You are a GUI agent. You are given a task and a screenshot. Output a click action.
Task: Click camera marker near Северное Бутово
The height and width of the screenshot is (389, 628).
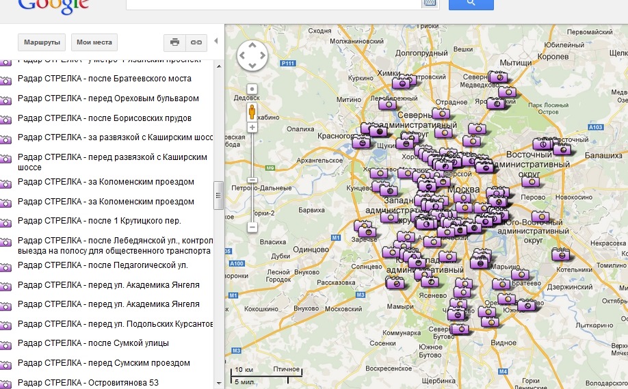460,330
